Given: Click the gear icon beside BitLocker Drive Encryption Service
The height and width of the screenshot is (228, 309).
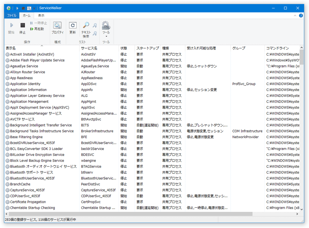Looking at the screenshot, I should pyautogui.click(x=8, y=155).
